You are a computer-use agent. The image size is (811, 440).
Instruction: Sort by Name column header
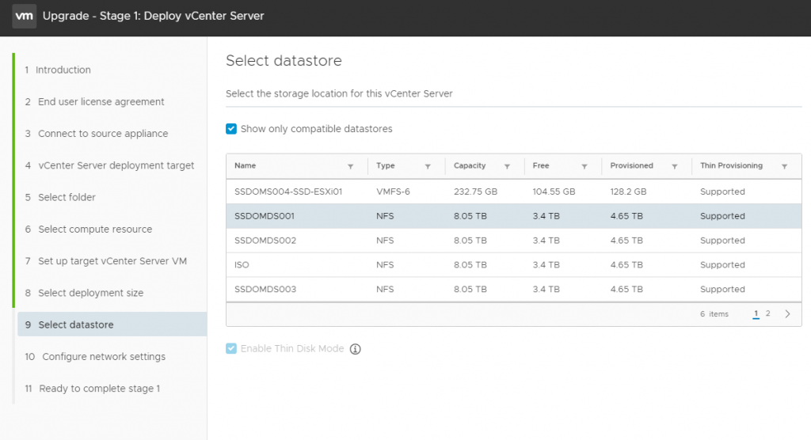(246, 165)
